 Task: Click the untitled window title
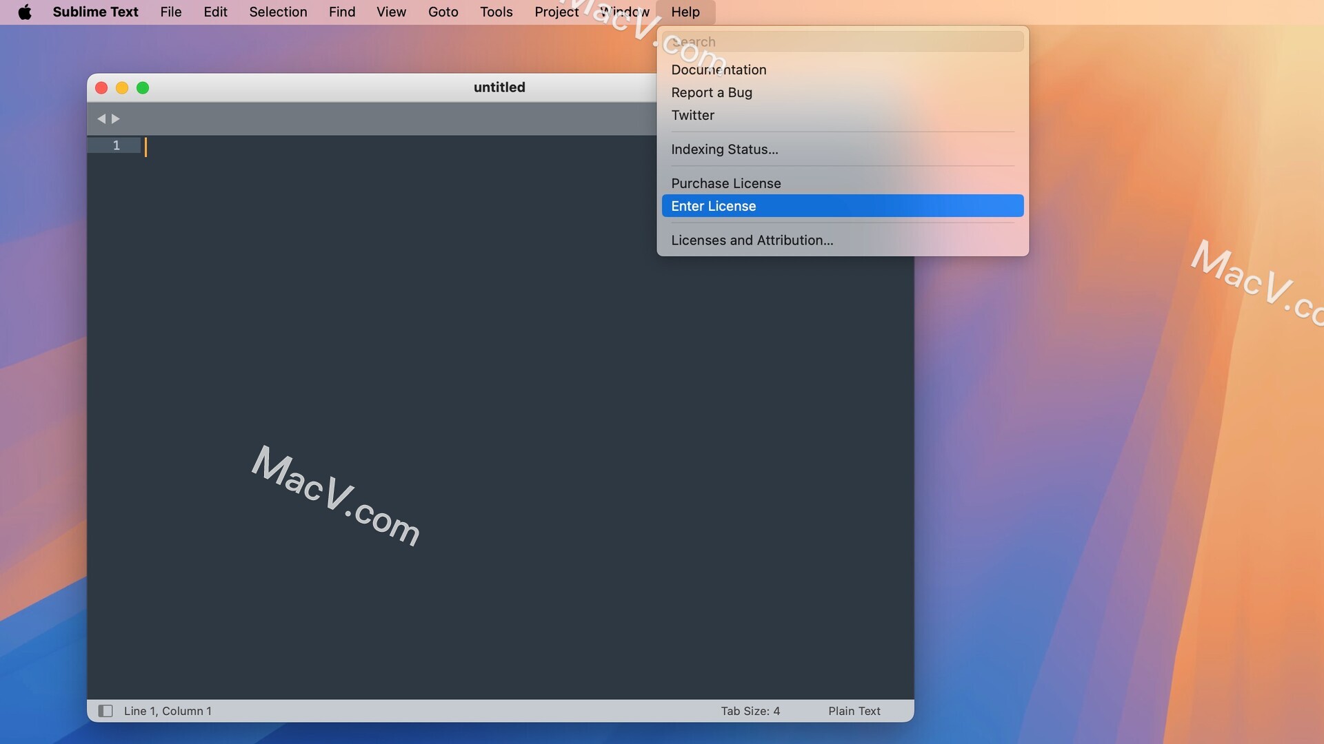(499, 87)
